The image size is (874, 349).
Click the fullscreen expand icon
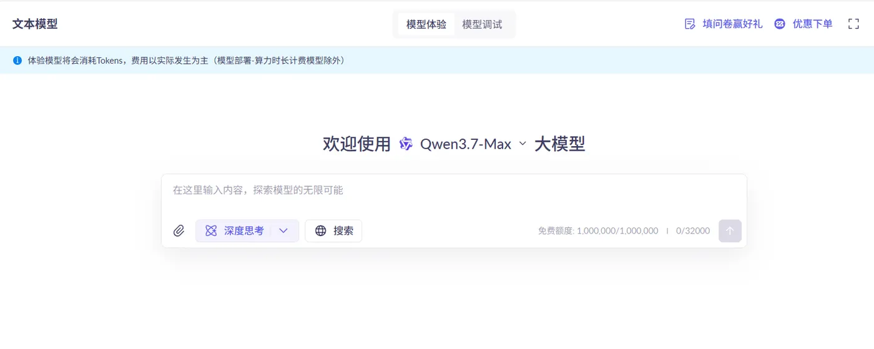pos(854,24)
